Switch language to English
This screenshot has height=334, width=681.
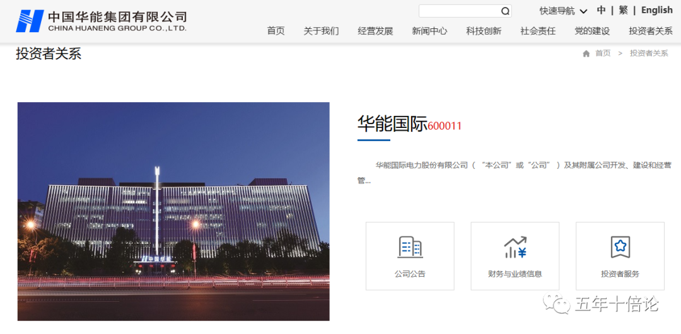click(656, 10)
